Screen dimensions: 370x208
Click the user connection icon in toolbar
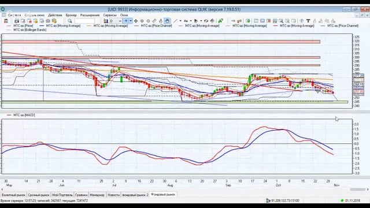[x=6, y=21]
